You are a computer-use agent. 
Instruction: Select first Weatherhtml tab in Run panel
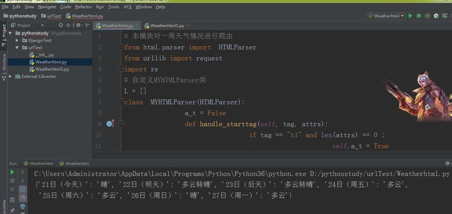38,163
